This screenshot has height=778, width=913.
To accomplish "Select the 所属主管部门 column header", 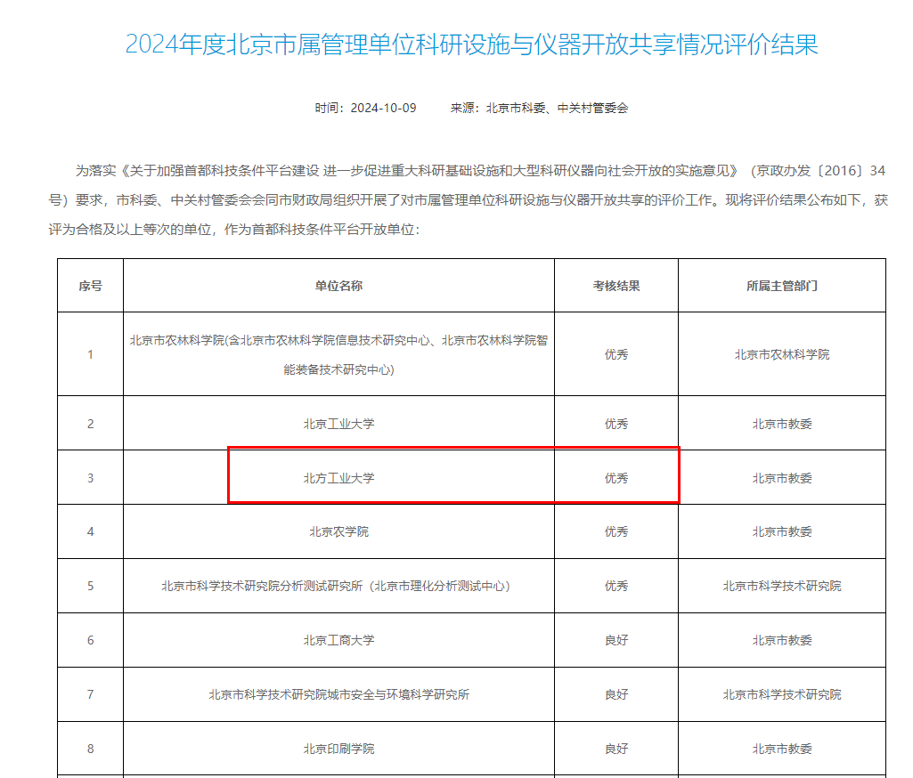I will (781, 286).
